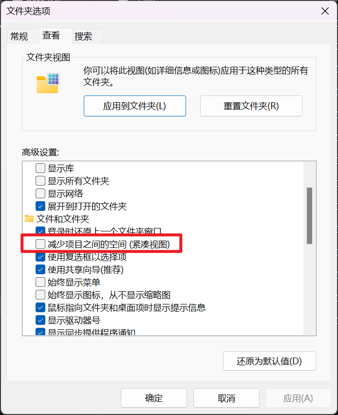Click 还原为默认值(D) button

tap(269, 361)
